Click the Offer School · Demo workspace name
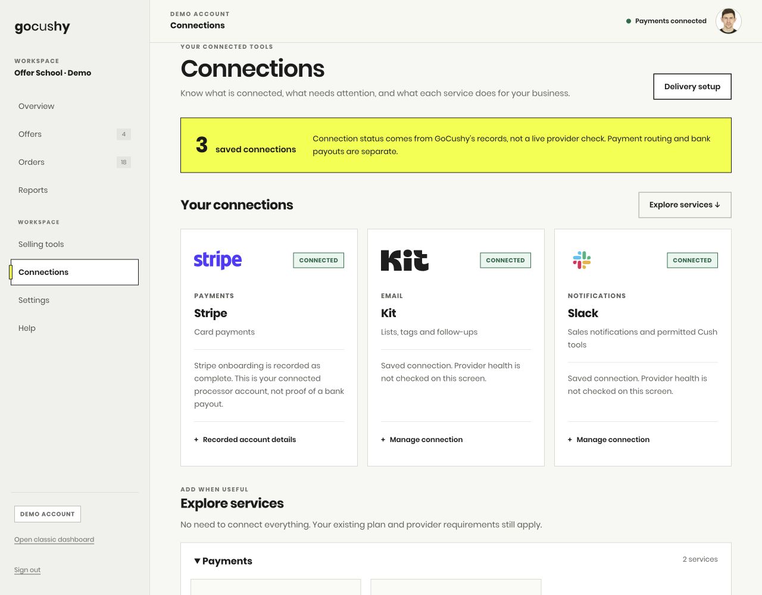This screenshot has width=762, height=595. (x=53, y=73)
